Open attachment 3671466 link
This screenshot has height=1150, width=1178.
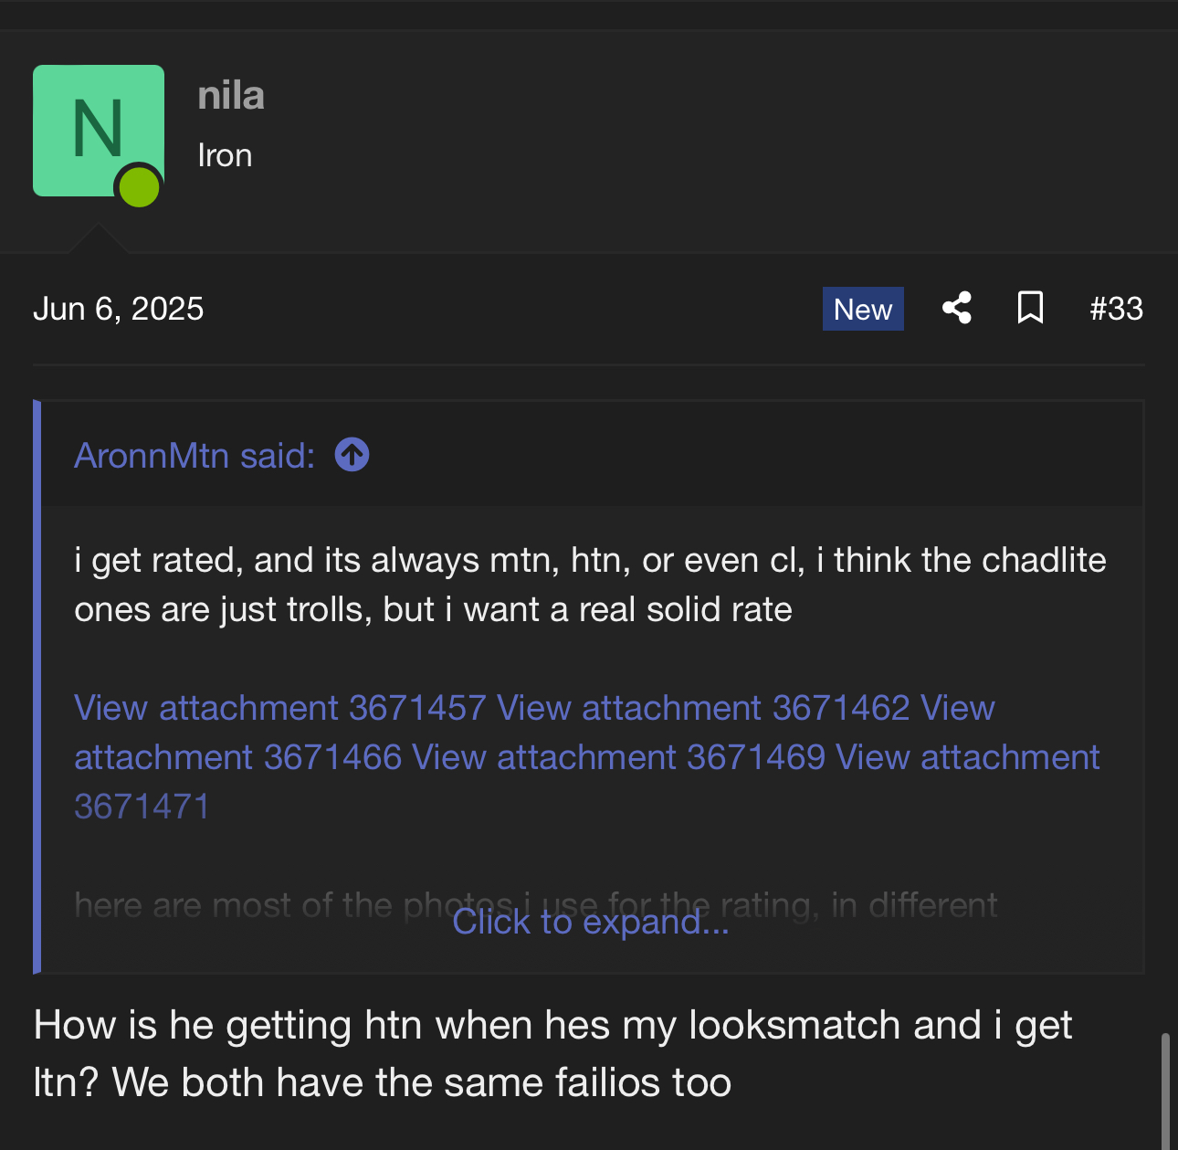click(x=237, y=757)
